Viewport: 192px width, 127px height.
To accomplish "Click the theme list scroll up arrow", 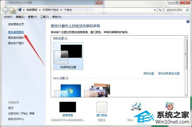I will [186, 38].
